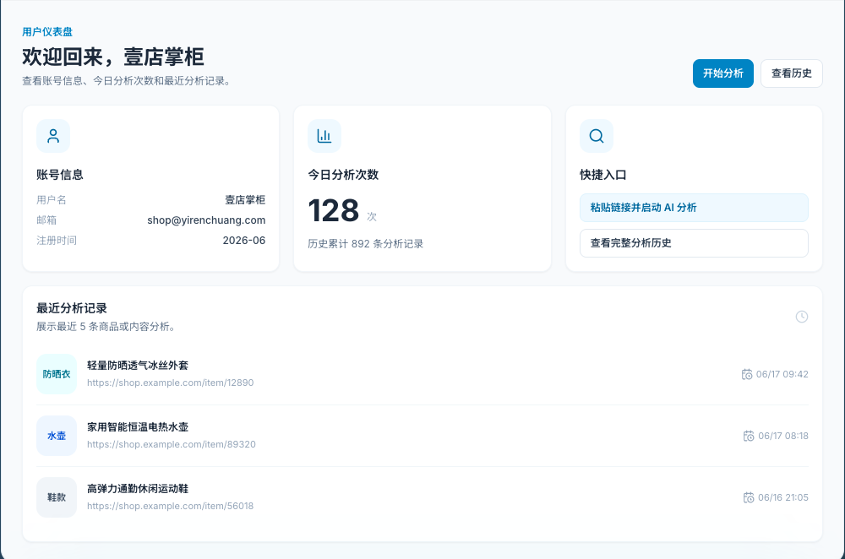This screenshot has height=559, width=845.
Task: Click the 06/16 21:05 timestamp
Action: (x=783, y=497)
